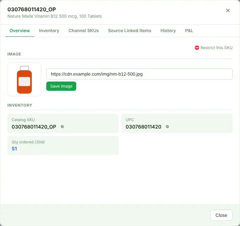Open the 51 quantity ordered link

point(14,149)
